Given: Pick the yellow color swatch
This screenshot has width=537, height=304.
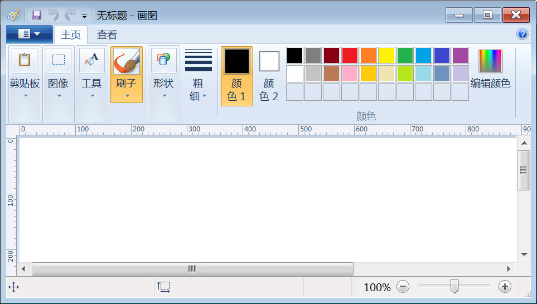Looking at the screenshot, I should tap(386, 55).
